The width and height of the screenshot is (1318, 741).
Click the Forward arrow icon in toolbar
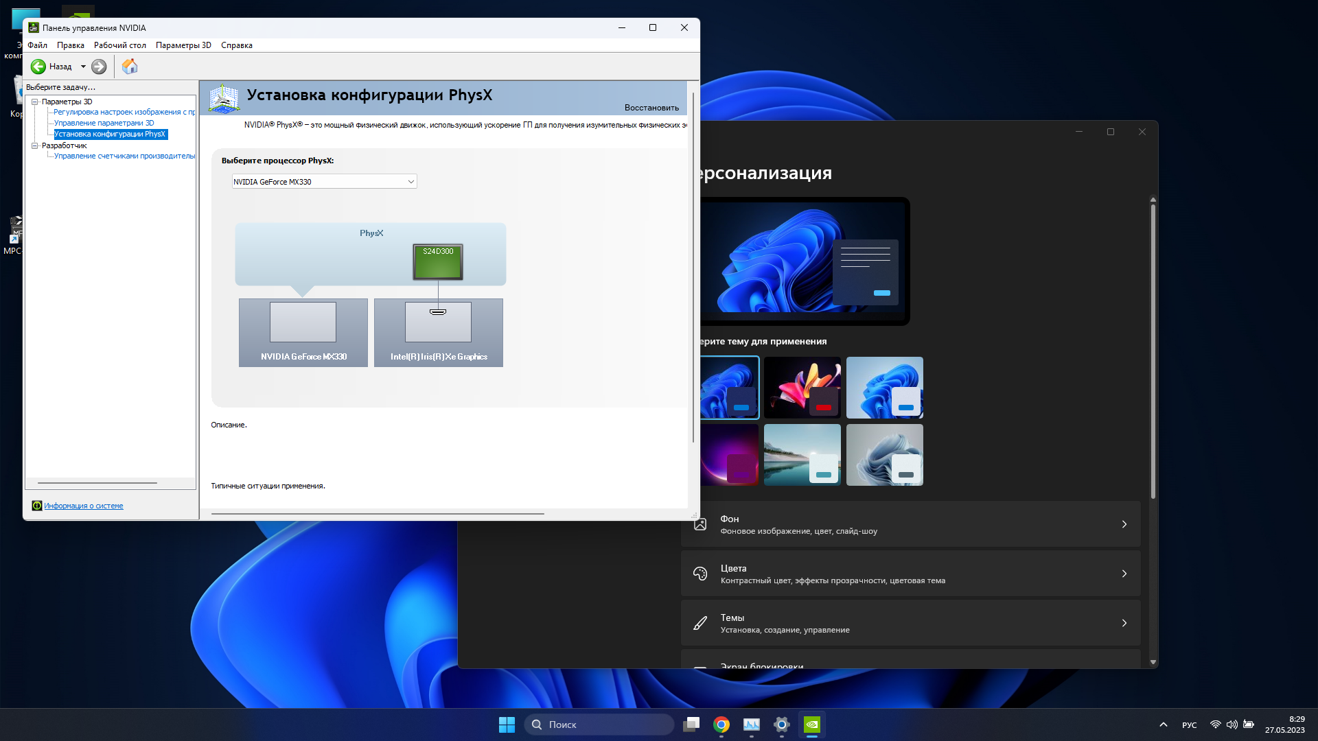click(x=99, y=67)
